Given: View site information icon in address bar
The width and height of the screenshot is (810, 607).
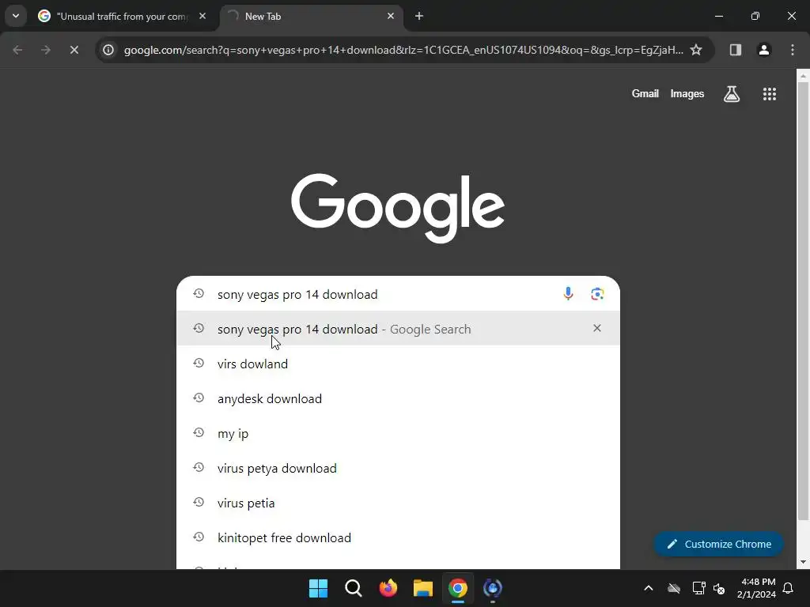Looking at the screenshot, I should (x=108, y=50).
